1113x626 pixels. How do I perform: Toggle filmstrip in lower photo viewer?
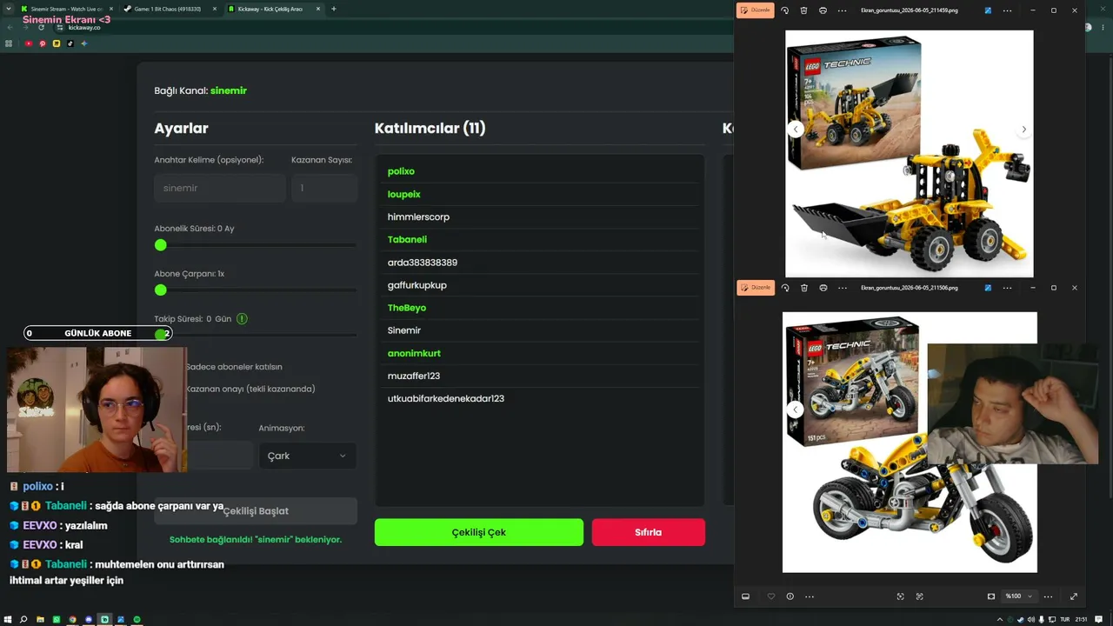[745, 596]
